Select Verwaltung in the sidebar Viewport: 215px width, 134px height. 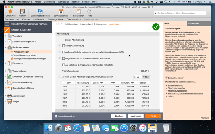click(17, 36)
